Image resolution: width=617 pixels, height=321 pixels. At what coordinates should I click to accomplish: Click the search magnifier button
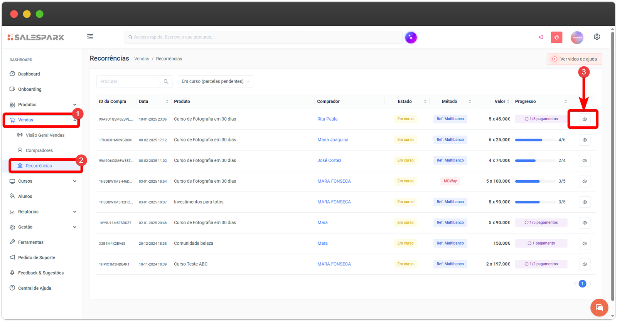pyautogui.click(x=166, y=82)
